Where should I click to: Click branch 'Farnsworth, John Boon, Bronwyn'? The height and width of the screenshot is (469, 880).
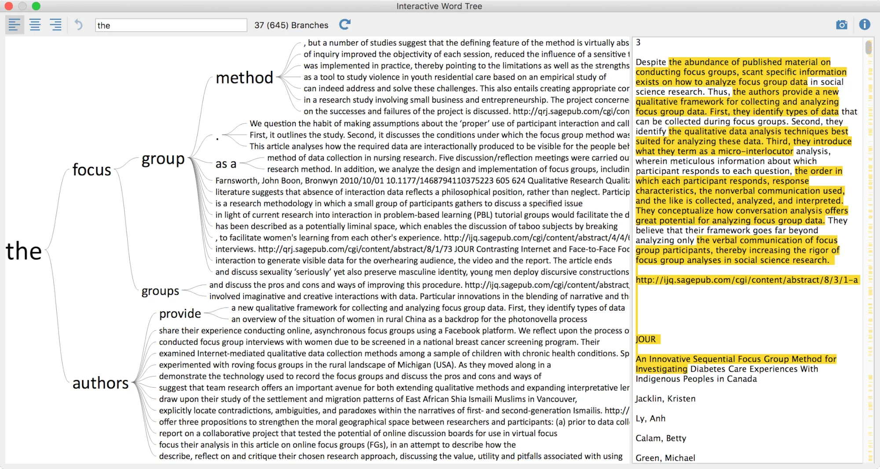pos(422,181)
